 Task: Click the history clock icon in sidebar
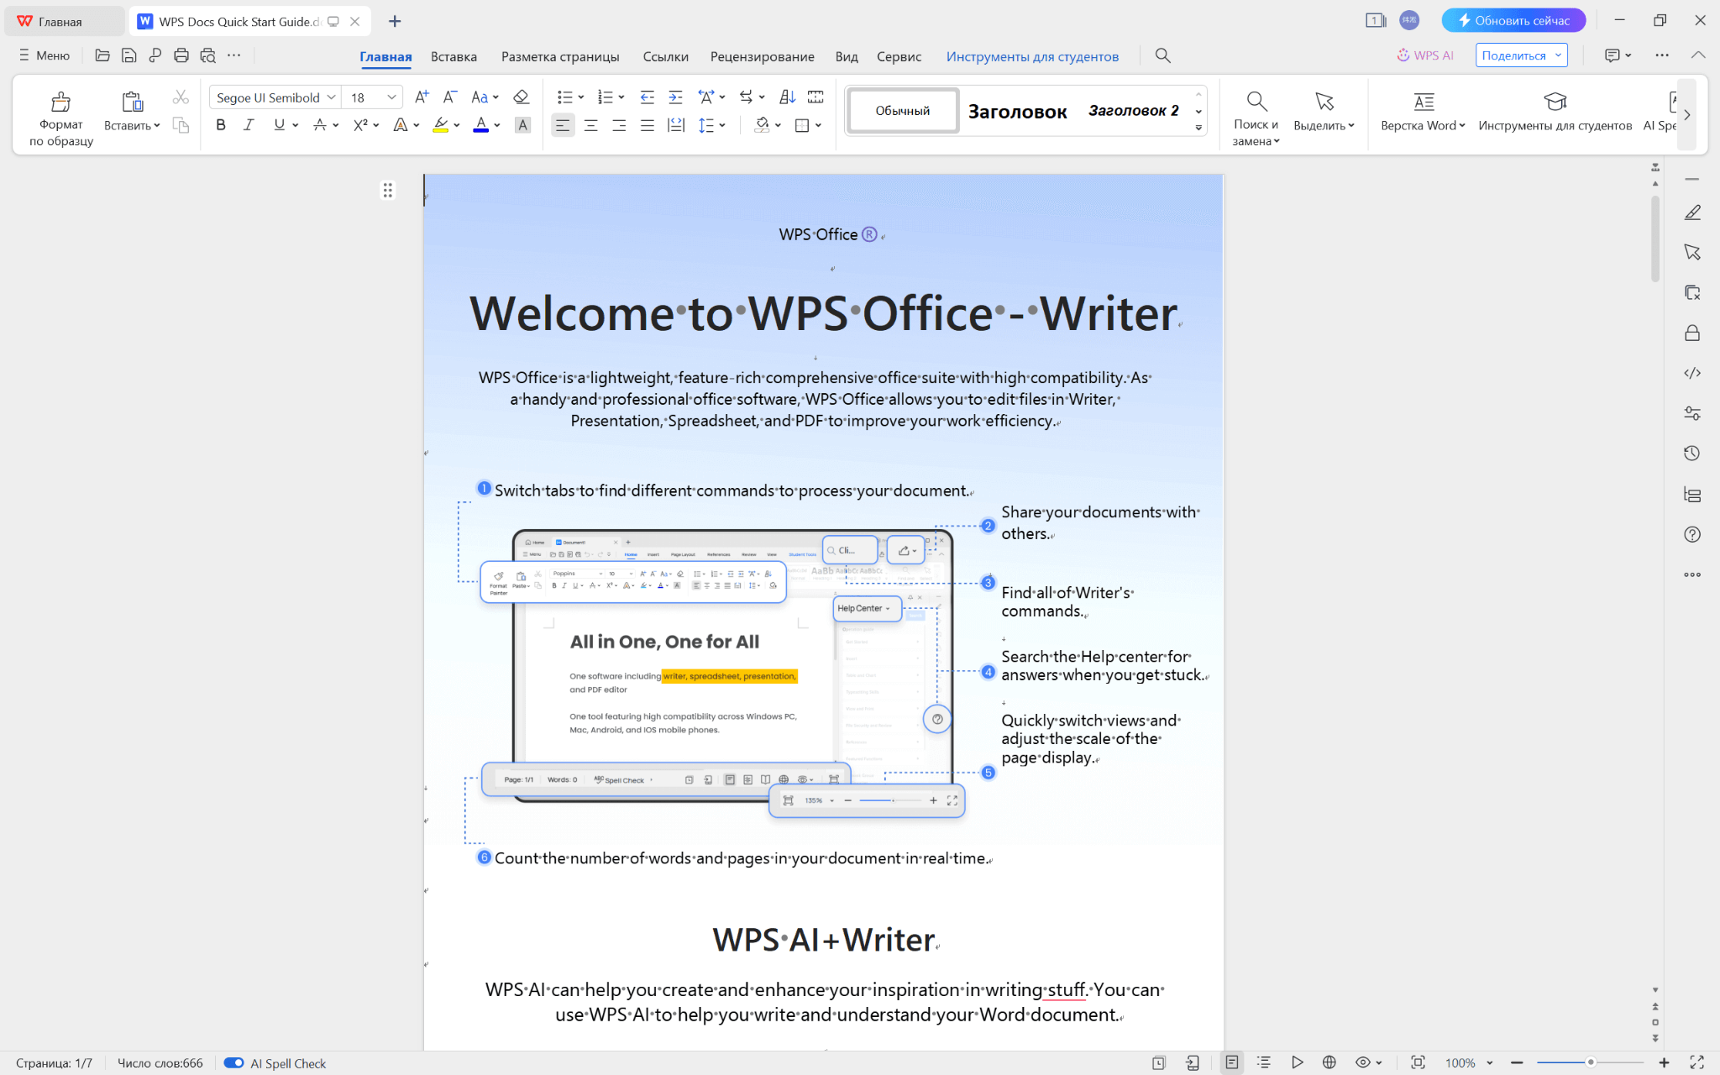(x=1691, y=454)
